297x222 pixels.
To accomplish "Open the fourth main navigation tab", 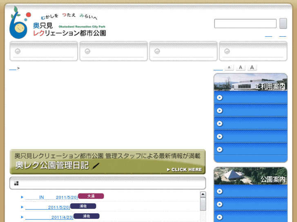I will click(253, 51).
